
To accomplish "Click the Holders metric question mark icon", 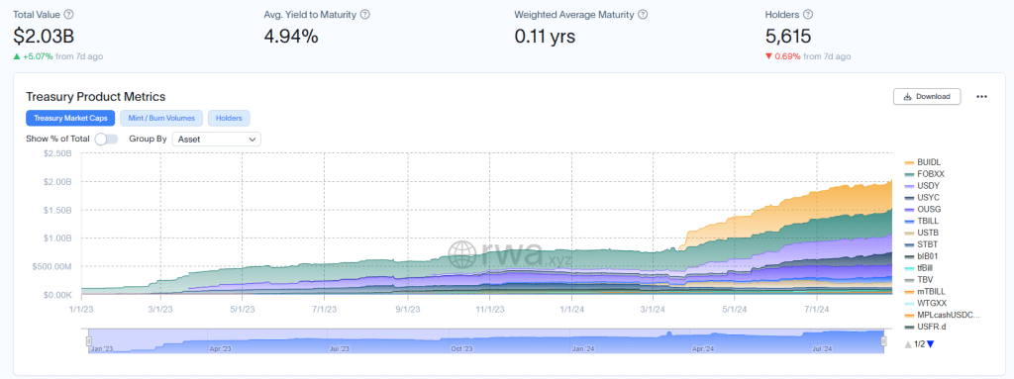I will tap(808, 14).
